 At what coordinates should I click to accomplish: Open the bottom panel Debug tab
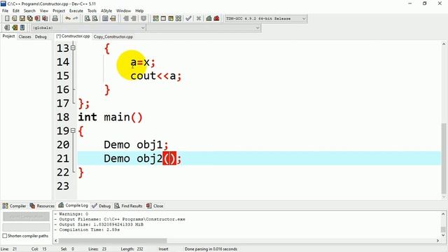(x=101, y=206)
